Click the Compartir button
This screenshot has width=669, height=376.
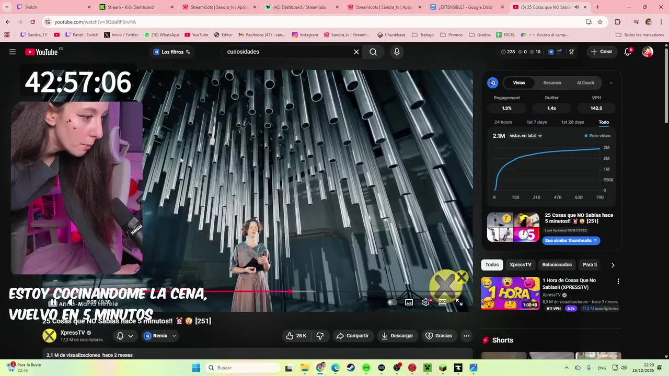[353, 336]
